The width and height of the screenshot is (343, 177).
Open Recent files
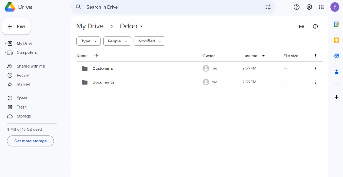[23, 75]
